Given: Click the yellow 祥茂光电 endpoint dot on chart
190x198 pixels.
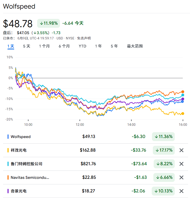Looking at the screenshot, I should (x=183, y=114).
